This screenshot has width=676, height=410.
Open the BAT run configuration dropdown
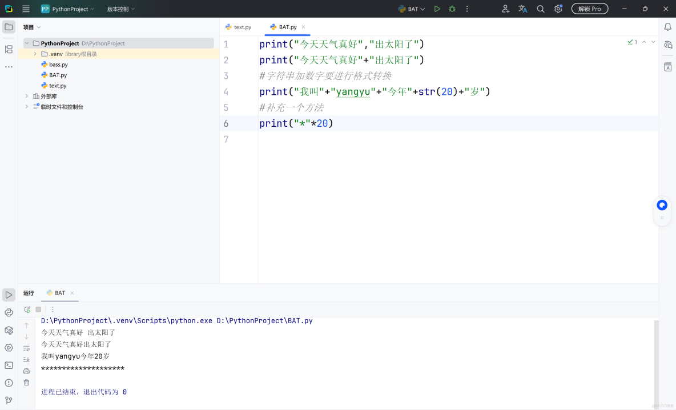[411, 9]
